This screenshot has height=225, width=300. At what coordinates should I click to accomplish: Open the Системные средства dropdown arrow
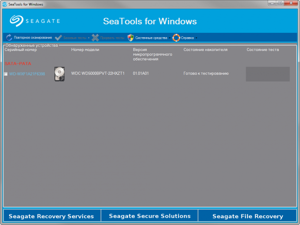(x=170, y=38)
